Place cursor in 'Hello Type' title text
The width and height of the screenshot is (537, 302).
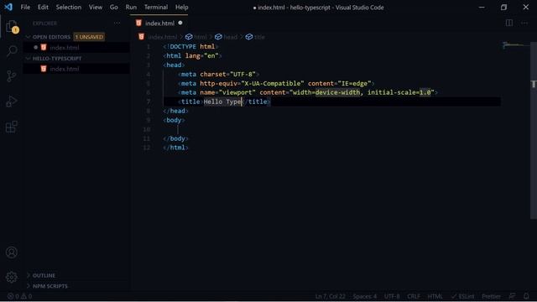[x=223, y=102]
